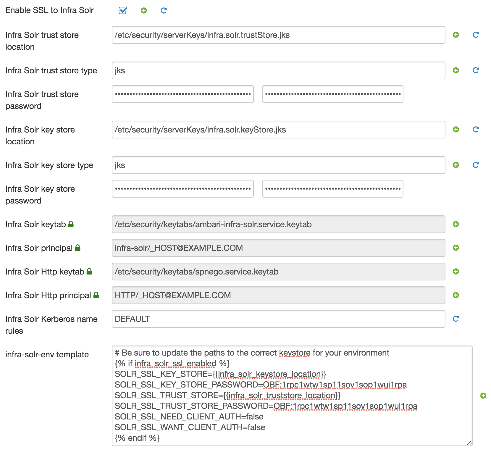The height and width of the screenshot is (452, 491).
Task: Click the lock icon next to Infra Solr keytab
Action: [71, 224]
